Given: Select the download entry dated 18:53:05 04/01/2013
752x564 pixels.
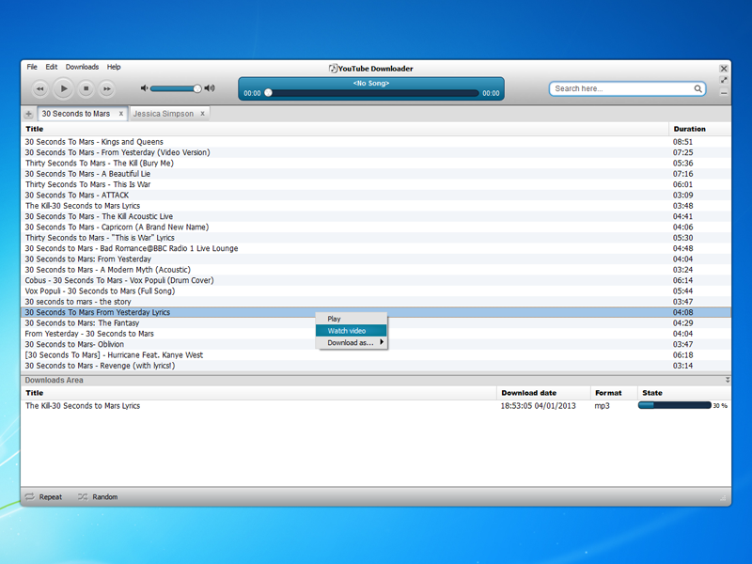Looking at the screenshot, I should click(376, 406).
